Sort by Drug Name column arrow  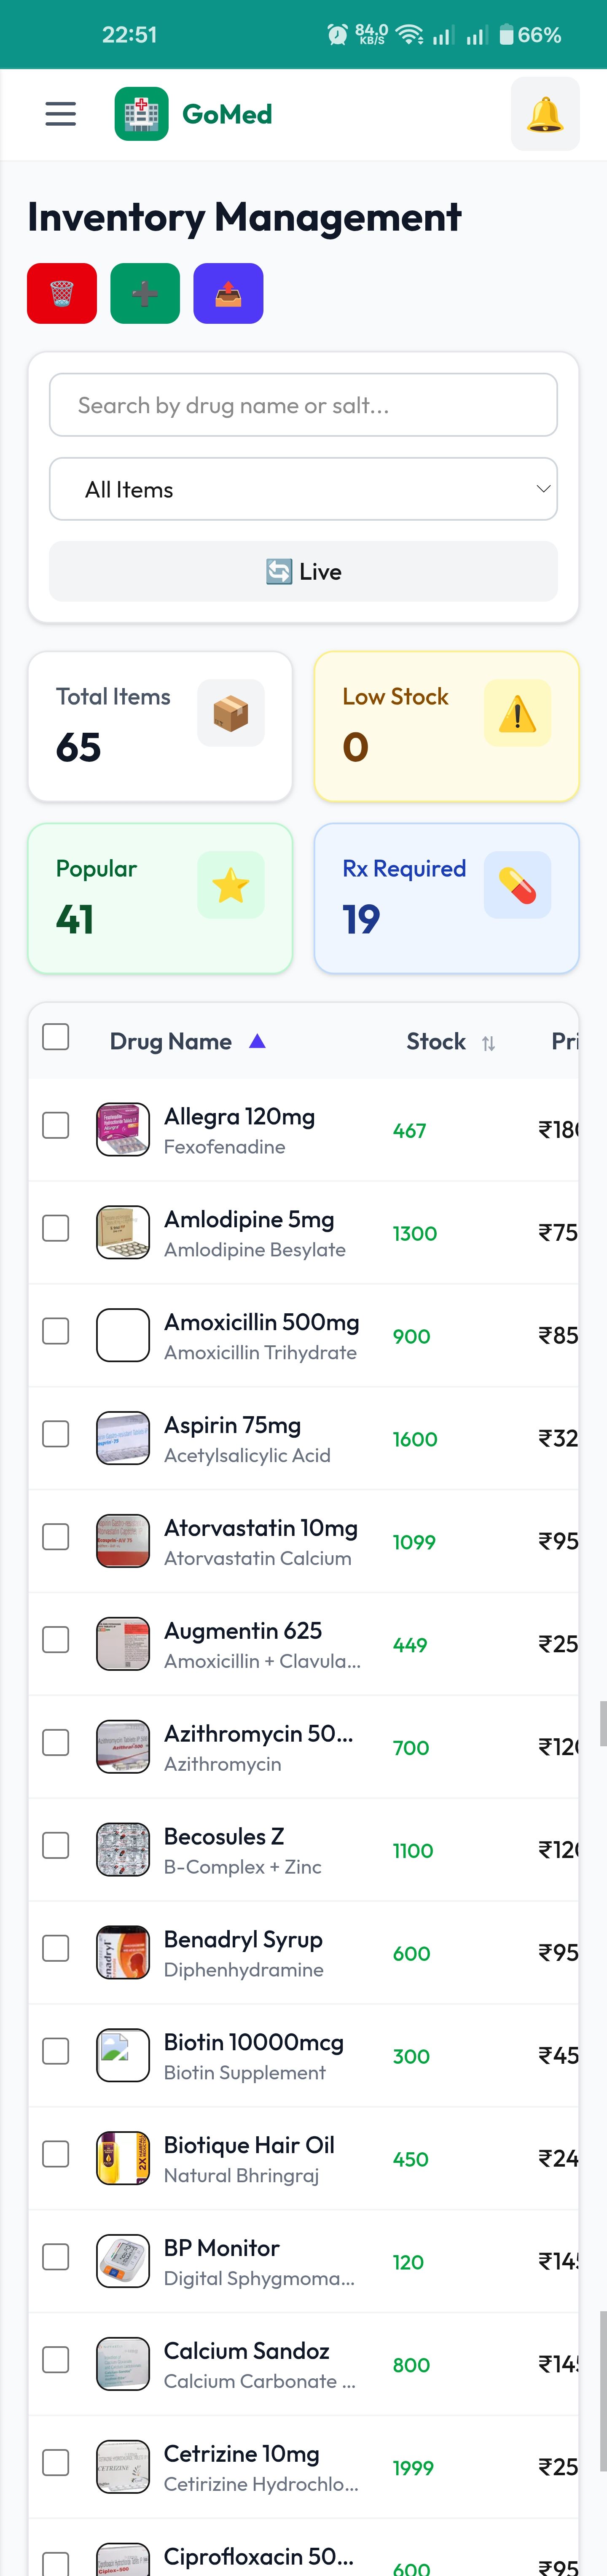coord(257,1041)
